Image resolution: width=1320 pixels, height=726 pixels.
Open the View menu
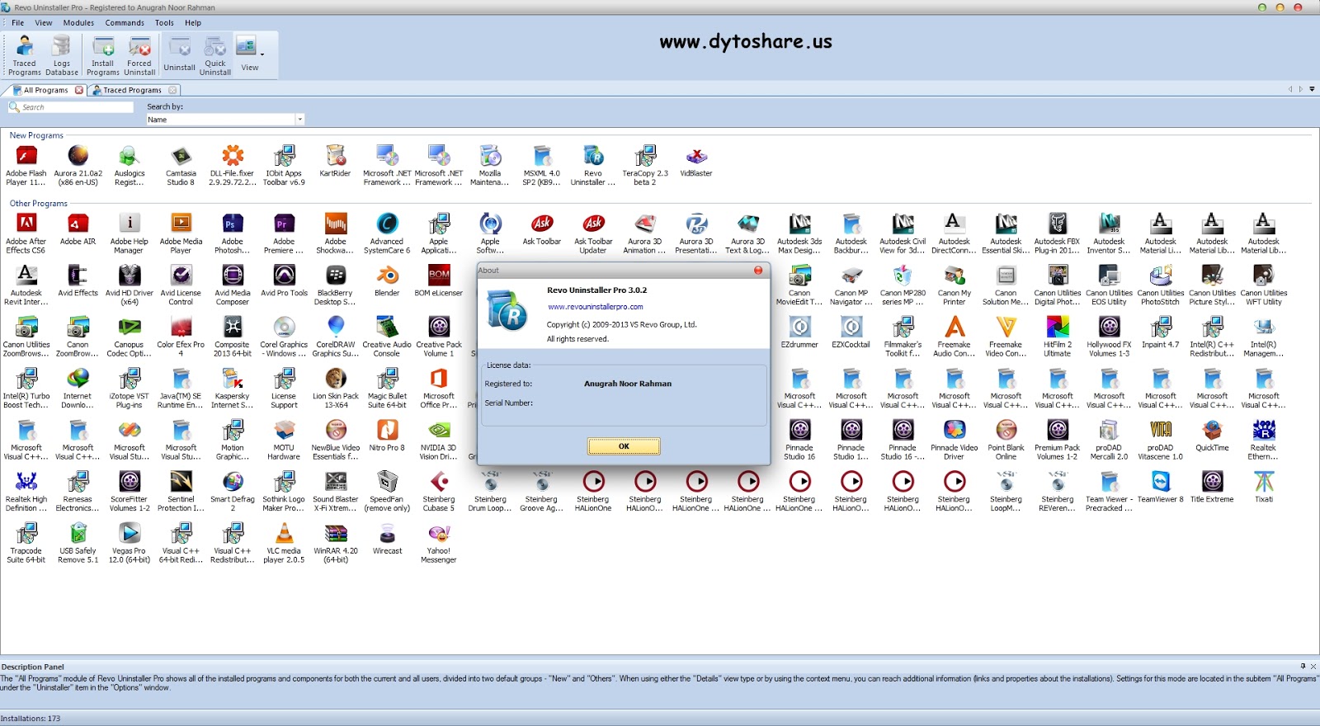click(x=44, y=23)
